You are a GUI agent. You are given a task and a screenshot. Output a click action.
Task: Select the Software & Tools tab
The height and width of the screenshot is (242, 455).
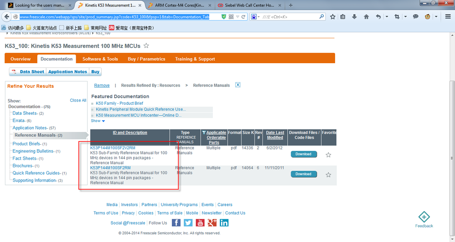click(x=100, y=59)
